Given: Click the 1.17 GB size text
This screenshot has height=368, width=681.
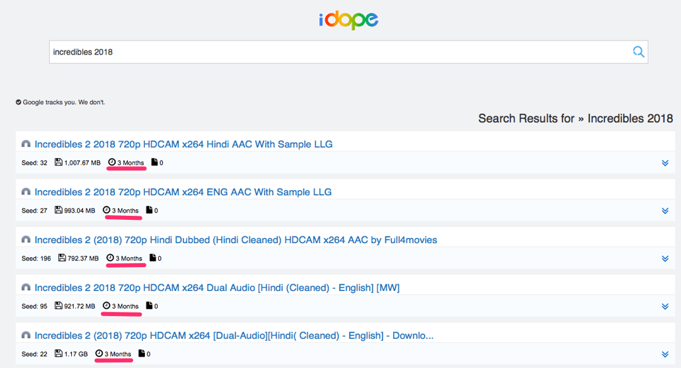Looking at the screenshot, I should click(76, 354).
